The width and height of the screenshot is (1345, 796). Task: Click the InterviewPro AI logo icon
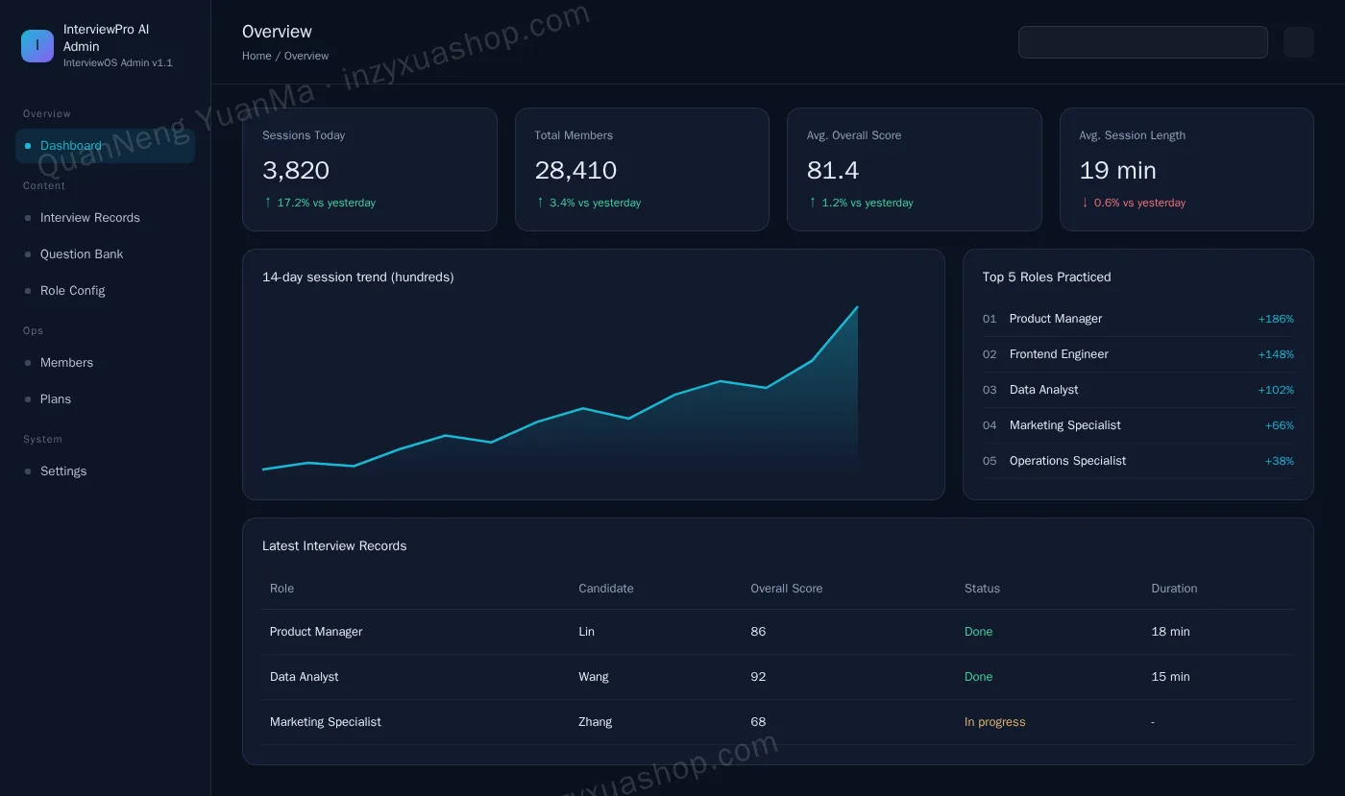point(37,45)
